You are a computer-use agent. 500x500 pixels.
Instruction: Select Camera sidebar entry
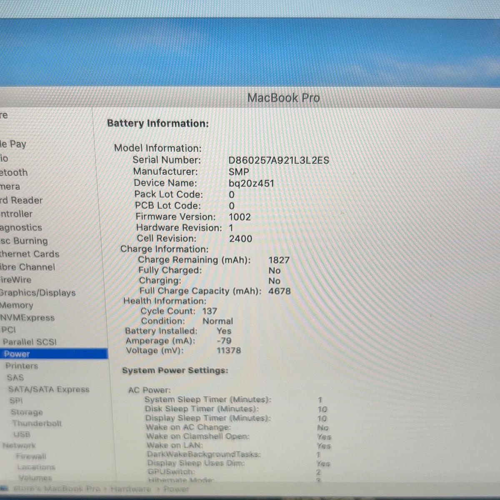[10, 187]
